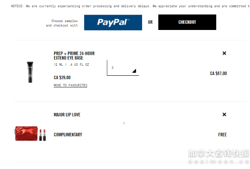Remove Major Lip Love item from cart
The image size is (250, 169).
[224, 114]
